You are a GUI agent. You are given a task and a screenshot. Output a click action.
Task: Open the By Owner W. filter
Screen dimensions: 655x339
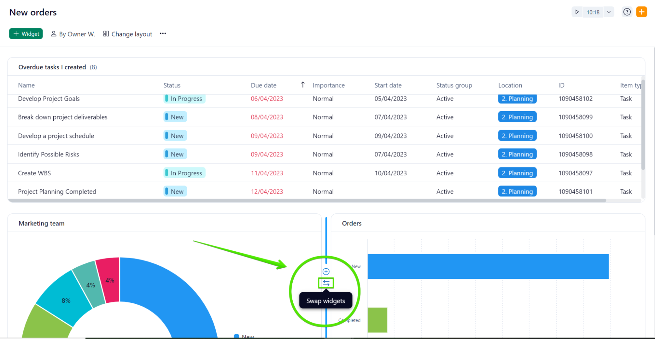point(73,34)
